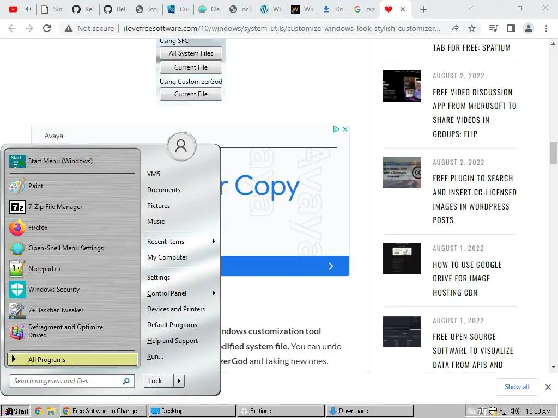
Task: Open the browser side panel
Action: coord(511,28)
